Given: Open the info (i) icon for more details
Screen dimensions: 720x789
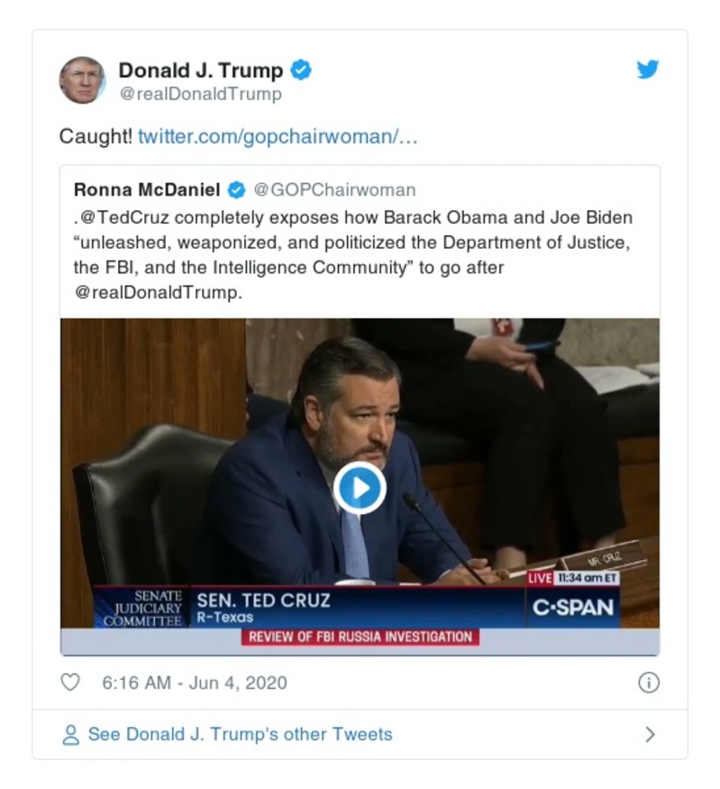Looking at the screenshot, I should (x=651, y=683).
